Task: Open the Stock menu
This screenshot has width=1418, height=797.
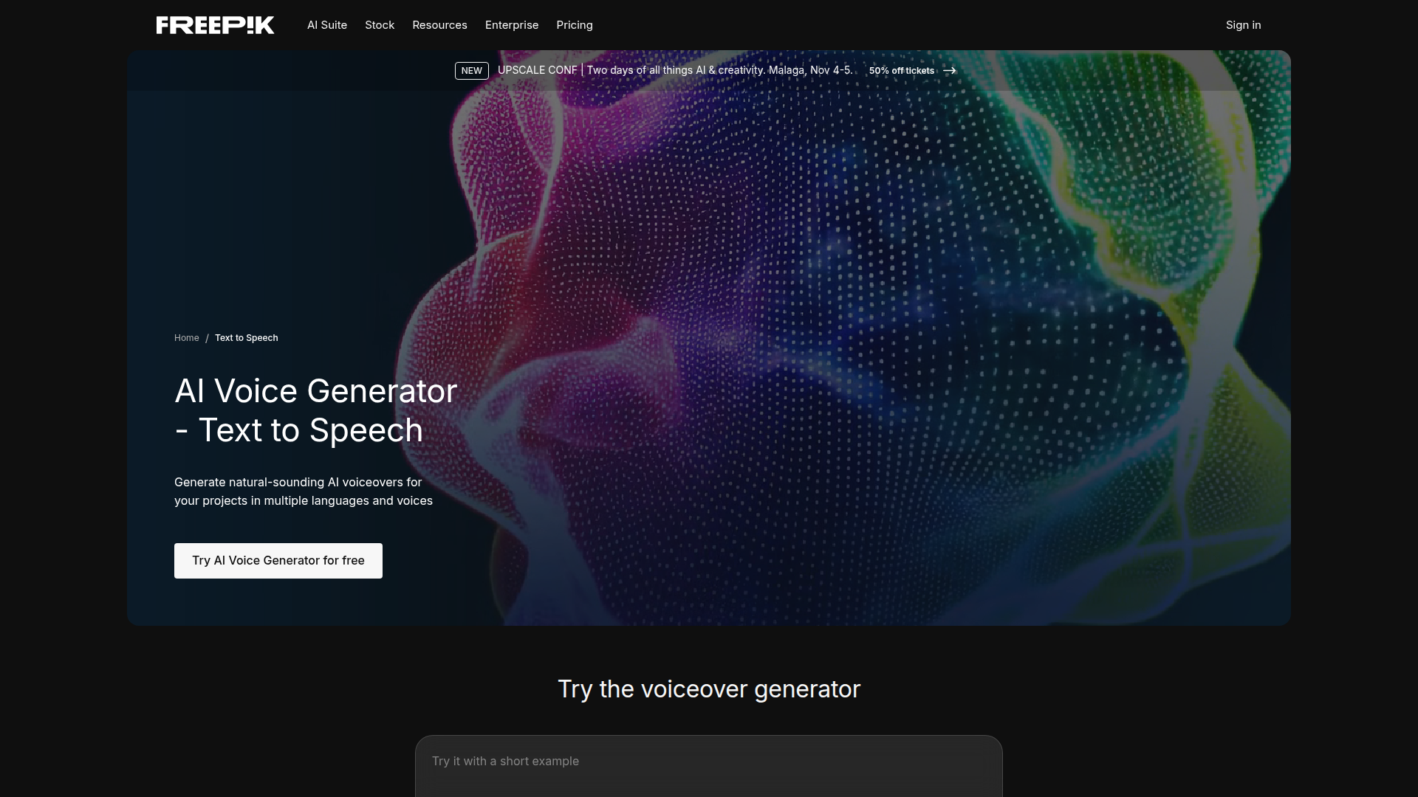Action: (x=380, y=25)
